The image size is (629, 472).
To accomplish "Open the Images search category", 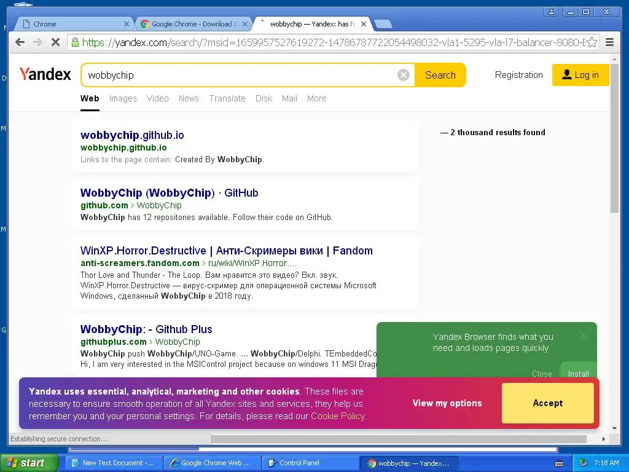I will click(123, 98).
